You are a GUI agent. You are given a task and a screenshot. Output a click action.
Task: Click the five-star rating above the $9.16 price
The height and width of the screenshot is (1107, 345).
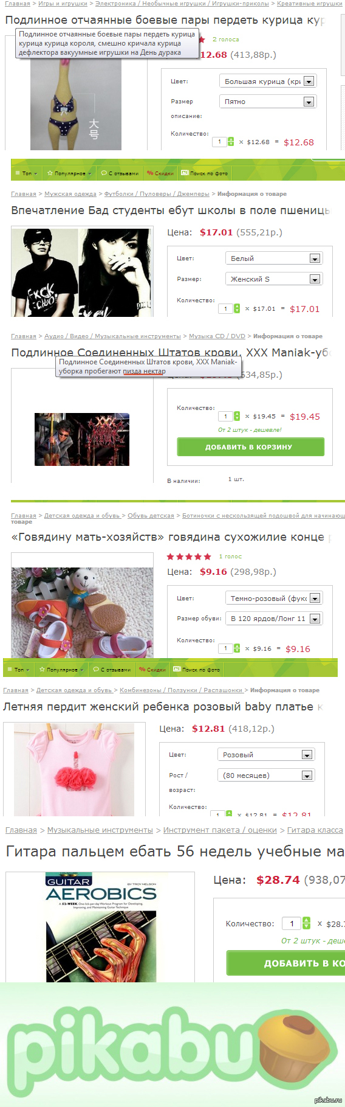[189, 557]
